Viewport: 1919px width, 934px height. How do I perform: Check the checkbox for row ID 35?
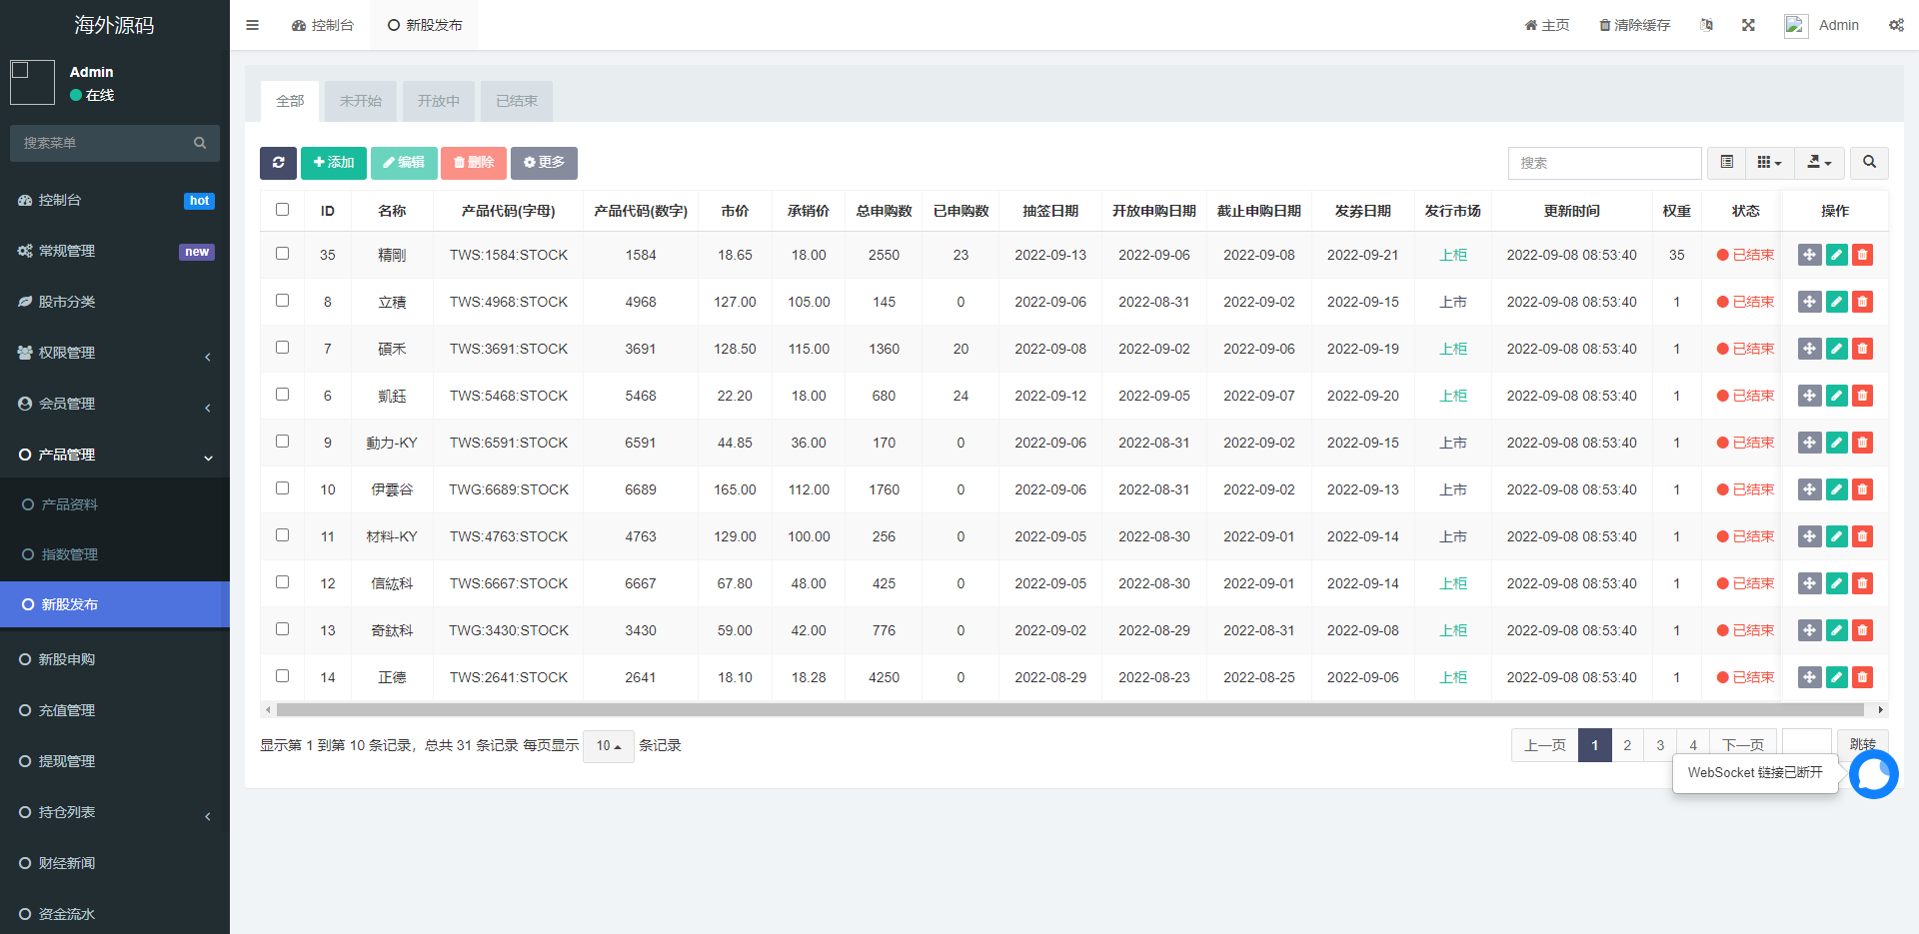[x=282, y=254]
